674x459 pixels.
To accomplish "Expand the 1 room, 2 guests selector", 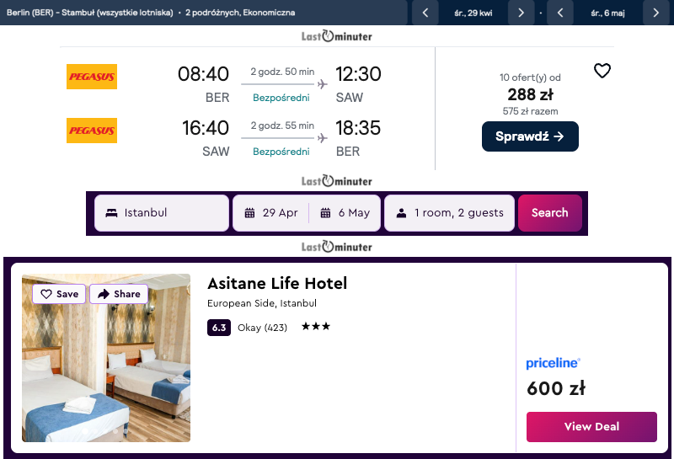I will [449, 213].
